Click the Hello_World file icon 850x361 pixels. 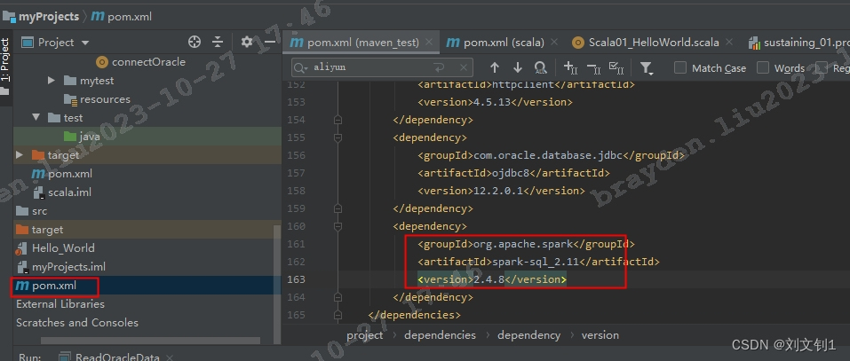click(x=22, y=248)
